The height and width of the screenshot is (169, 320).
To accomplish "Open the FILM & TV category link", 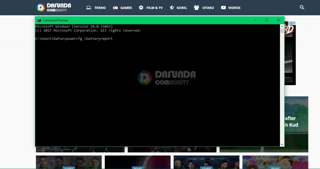I will tap(154, 7).
